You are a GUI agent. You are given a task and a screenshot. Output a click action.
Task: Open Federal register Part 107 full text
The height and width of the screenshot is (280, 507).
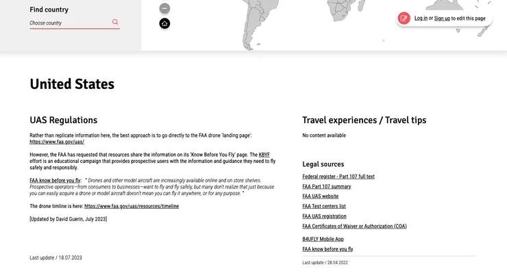(338, 177)
